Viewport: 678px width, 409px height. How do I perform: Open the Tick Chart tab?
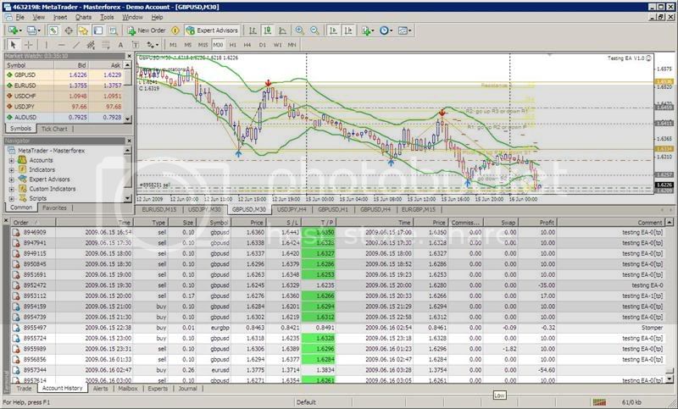click(x=54, y=129)
